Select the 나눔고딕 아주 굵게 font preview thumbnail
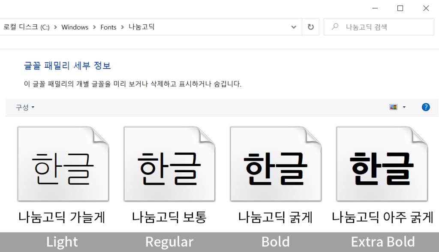Screen dimensions: 439x252 click(x=382, y=164)
